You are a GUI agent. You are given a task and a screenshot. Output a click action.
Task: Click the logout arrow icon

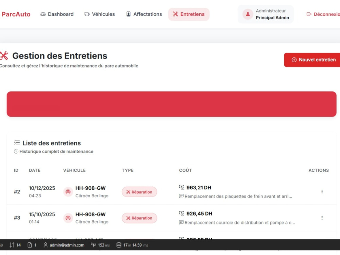coord(309,14)
